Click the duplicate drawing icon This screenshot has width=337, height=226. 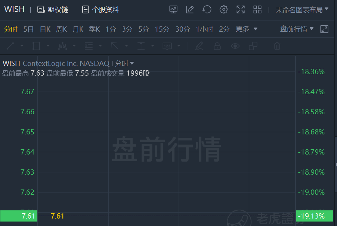coord(253,46)
